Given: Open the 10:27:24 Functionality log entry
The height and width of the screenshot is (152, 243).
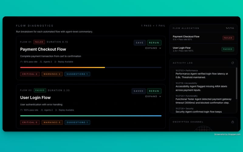Looking at the screenshot, I should [204, 99].
